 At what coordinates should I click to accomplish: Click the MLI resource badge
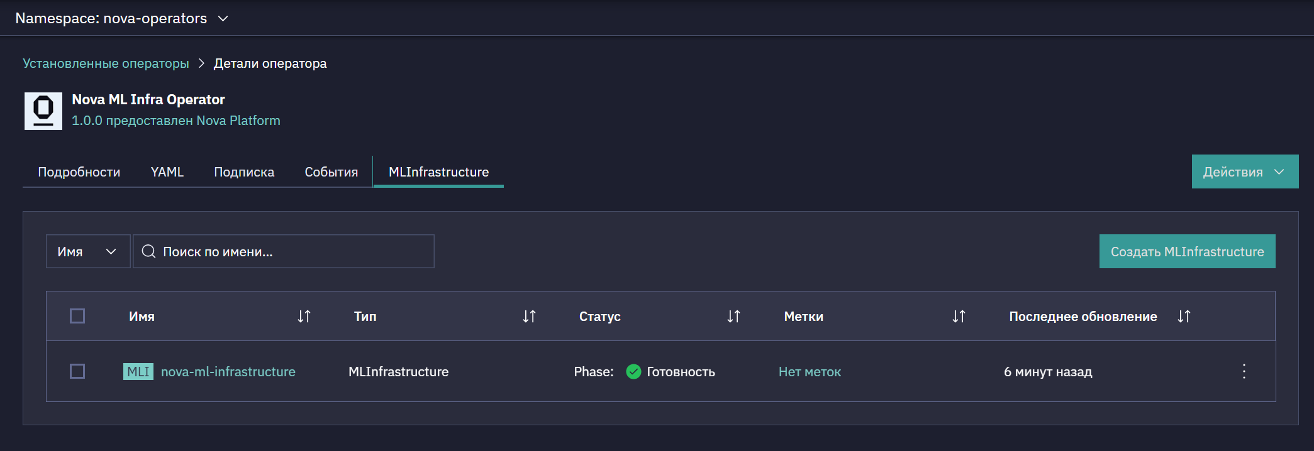[138, 371]
